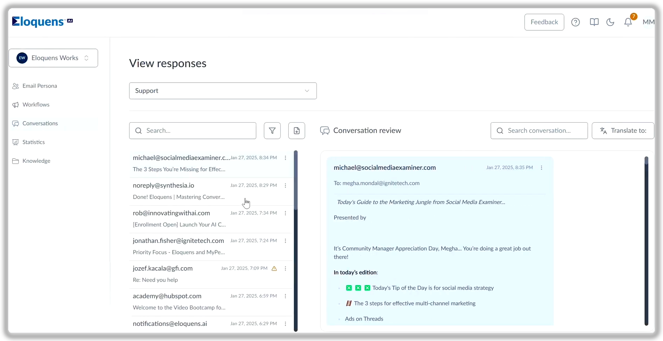Click the export download file icon
The image size is (663, 341).
click(297, 131)
